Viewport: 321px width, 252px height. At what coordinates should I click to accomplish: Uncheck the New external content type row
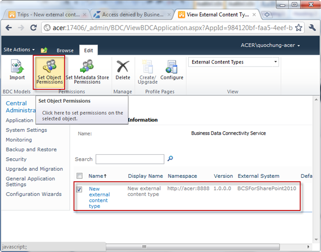click(x=79, y=189)
